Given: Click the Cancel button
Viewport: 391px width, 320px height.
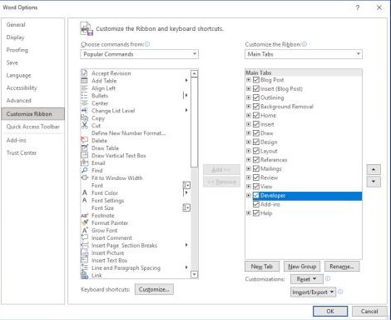Looking at the screenshot, I should pyautogui.click(x=369, y=312).
